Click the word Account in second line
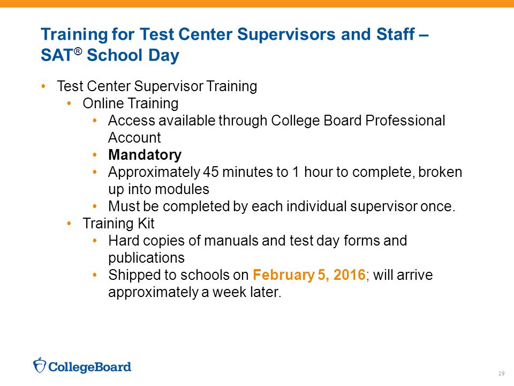Screen dimensions: 514x386 point(134,138)
